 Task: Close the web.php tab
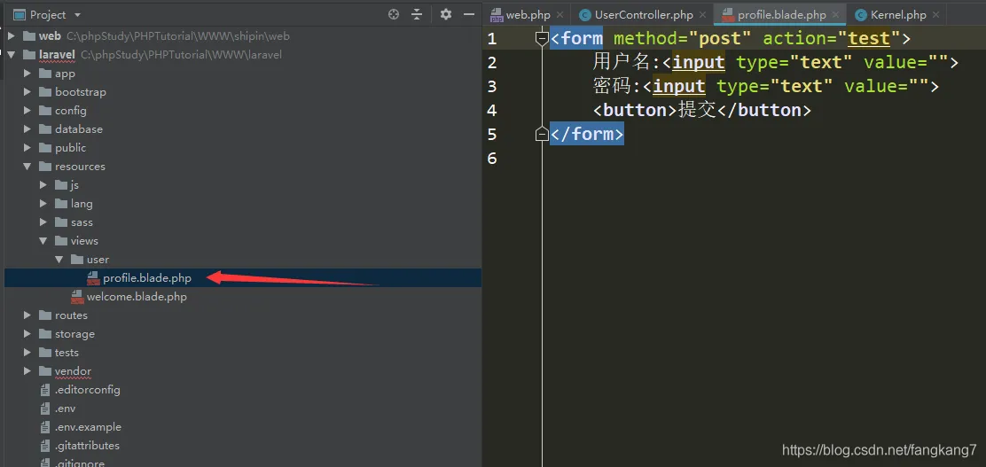(560, 14)
